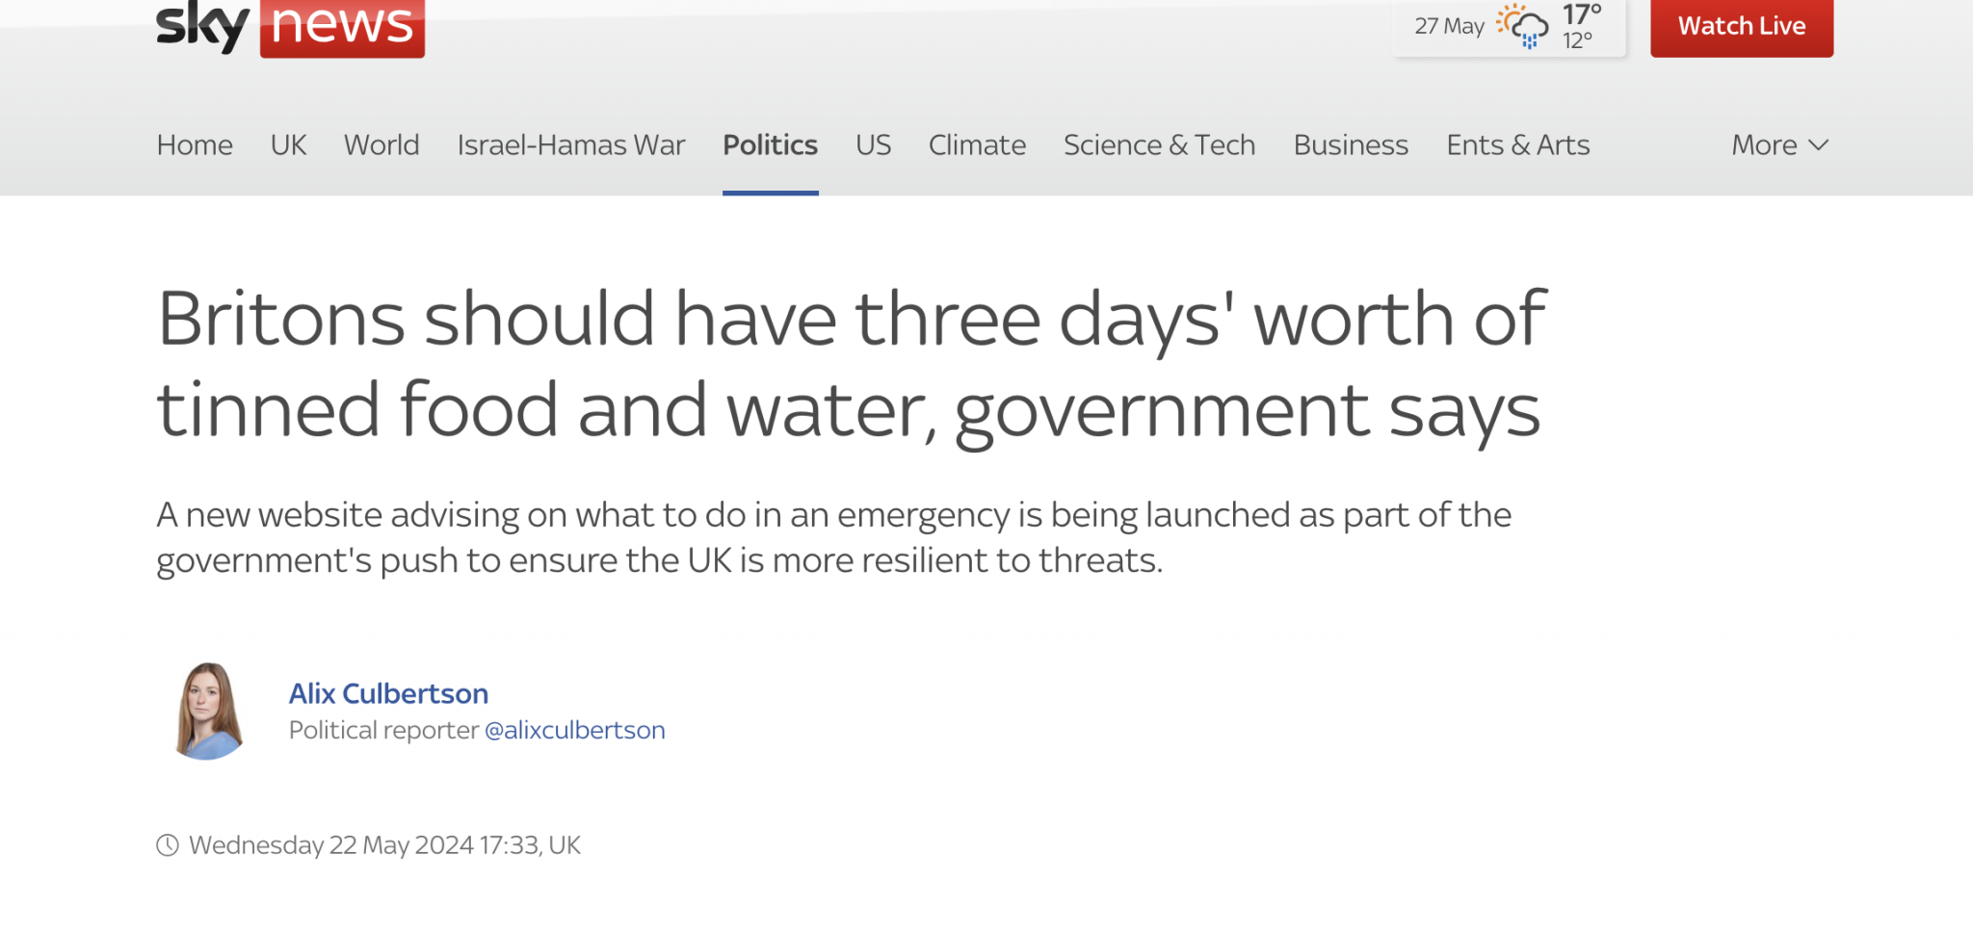1973x931 pixels.
Task: Click the 27 May weather widget
Action: (1510, 27)
